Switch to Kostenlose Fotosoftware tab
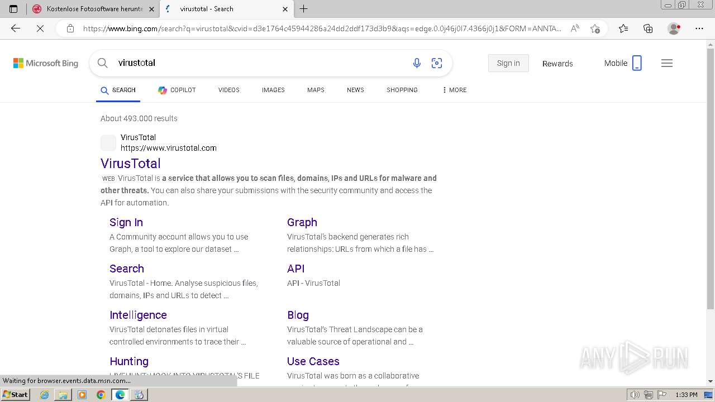715x402 pixels. tap(93, 9)
